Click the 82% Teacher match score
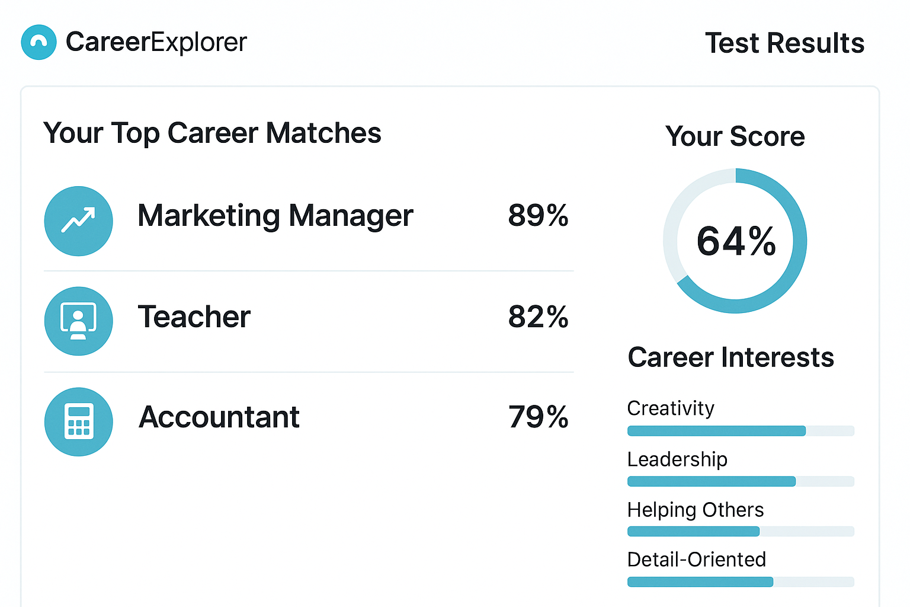 click(538, 317)
